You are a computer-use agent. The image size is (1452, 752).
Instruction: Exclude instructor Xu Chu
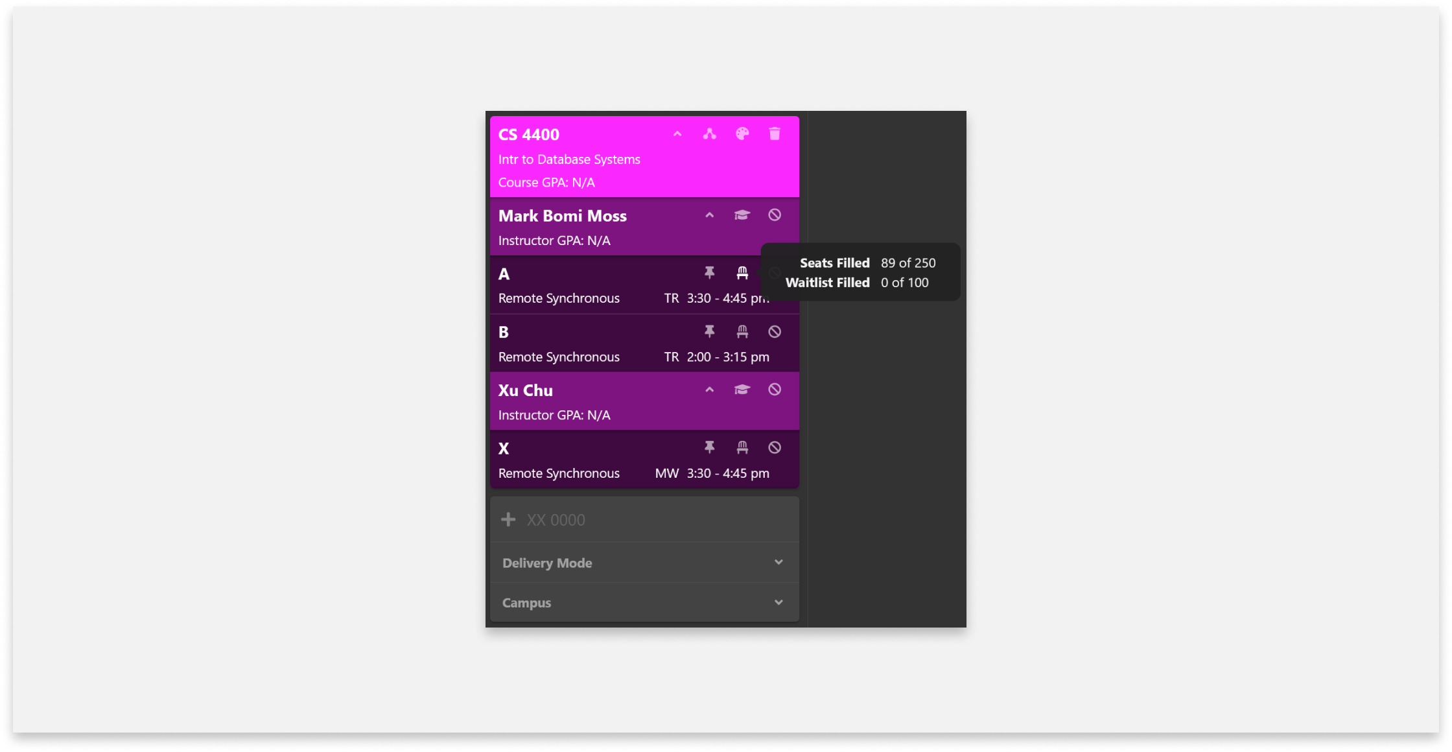click(775, 390)
